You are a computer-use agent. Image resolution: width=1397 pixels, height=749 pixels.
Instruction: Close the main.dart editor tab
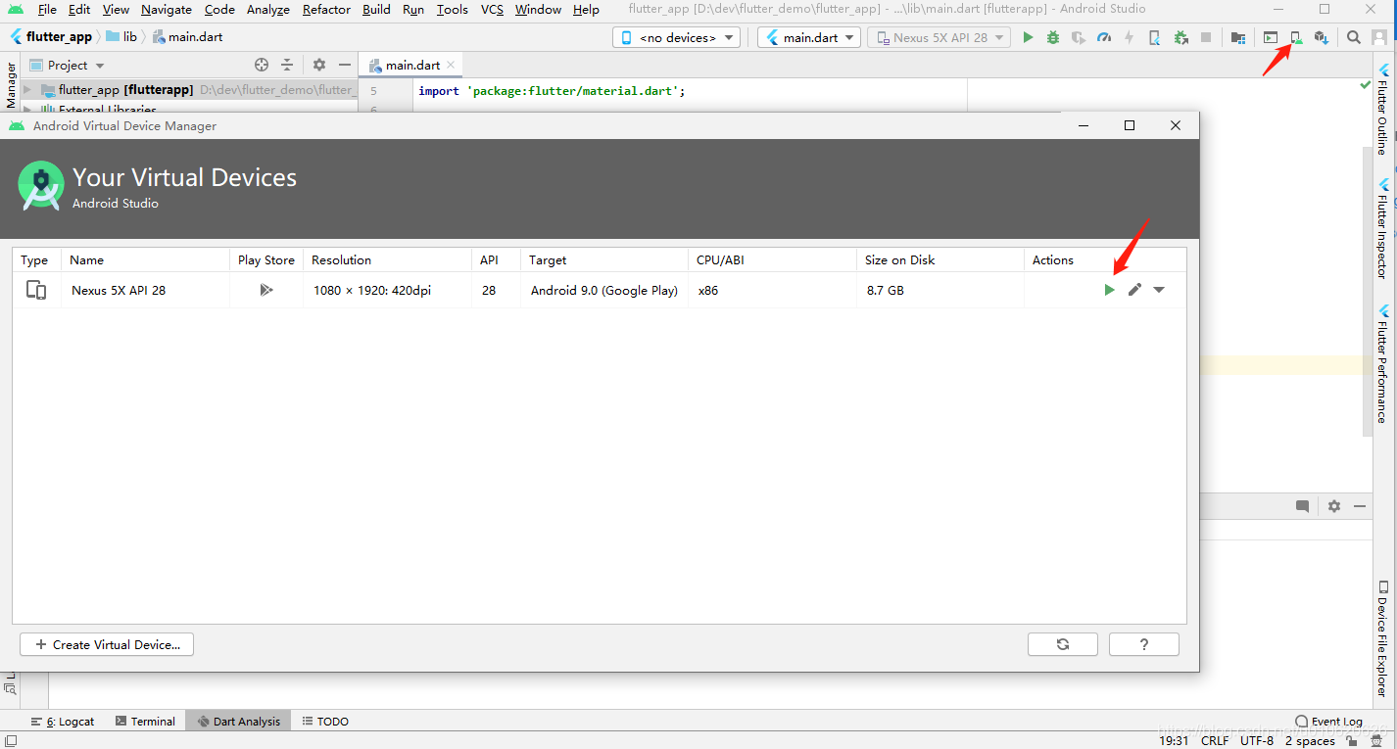pyautogui.click(x=453, y=66)
